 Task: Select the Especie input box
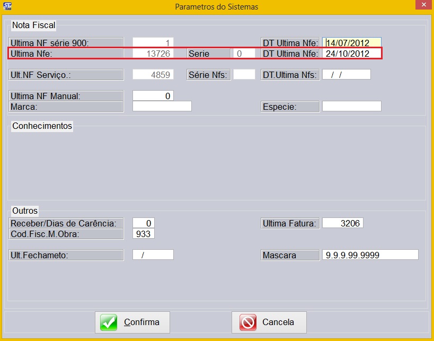351,106
